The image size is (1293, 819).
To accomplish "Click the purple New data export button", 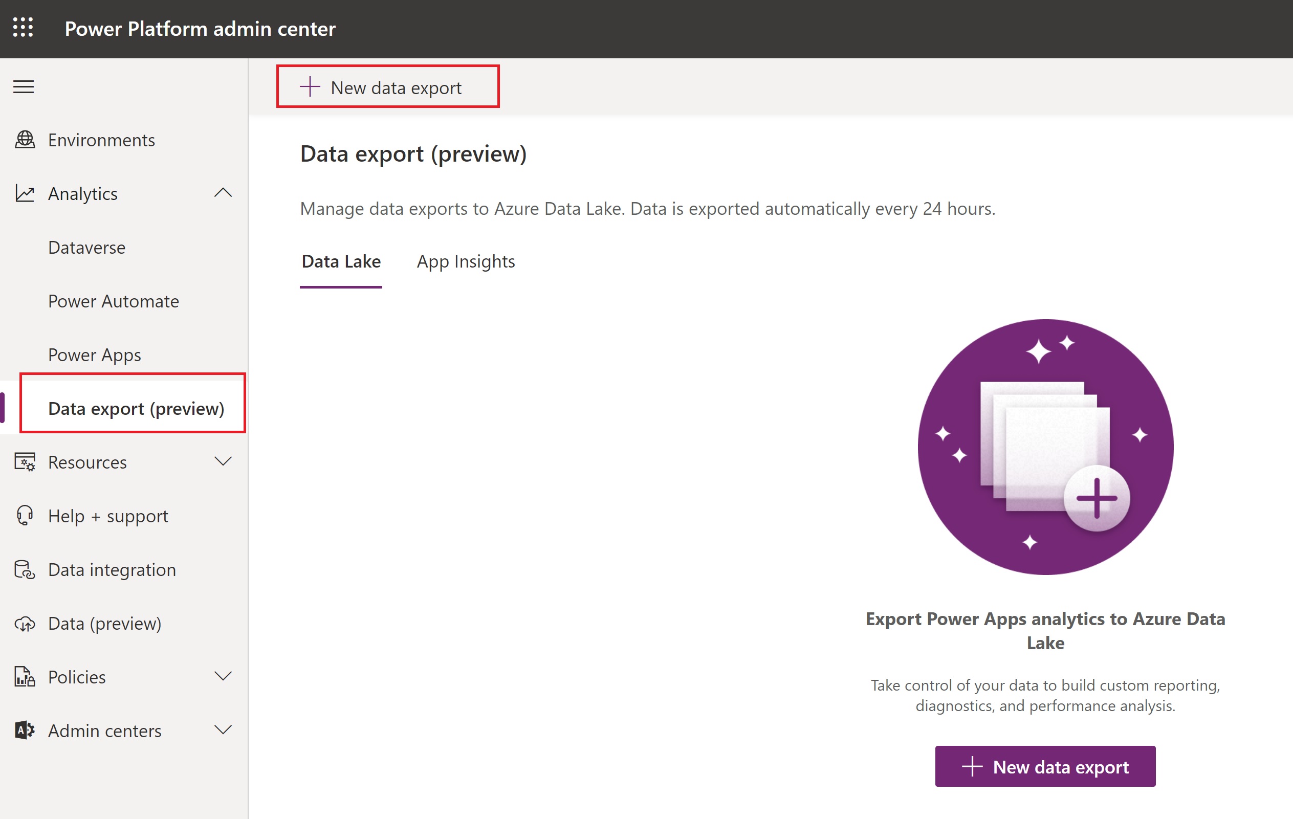I will [x=1045, y=766].
